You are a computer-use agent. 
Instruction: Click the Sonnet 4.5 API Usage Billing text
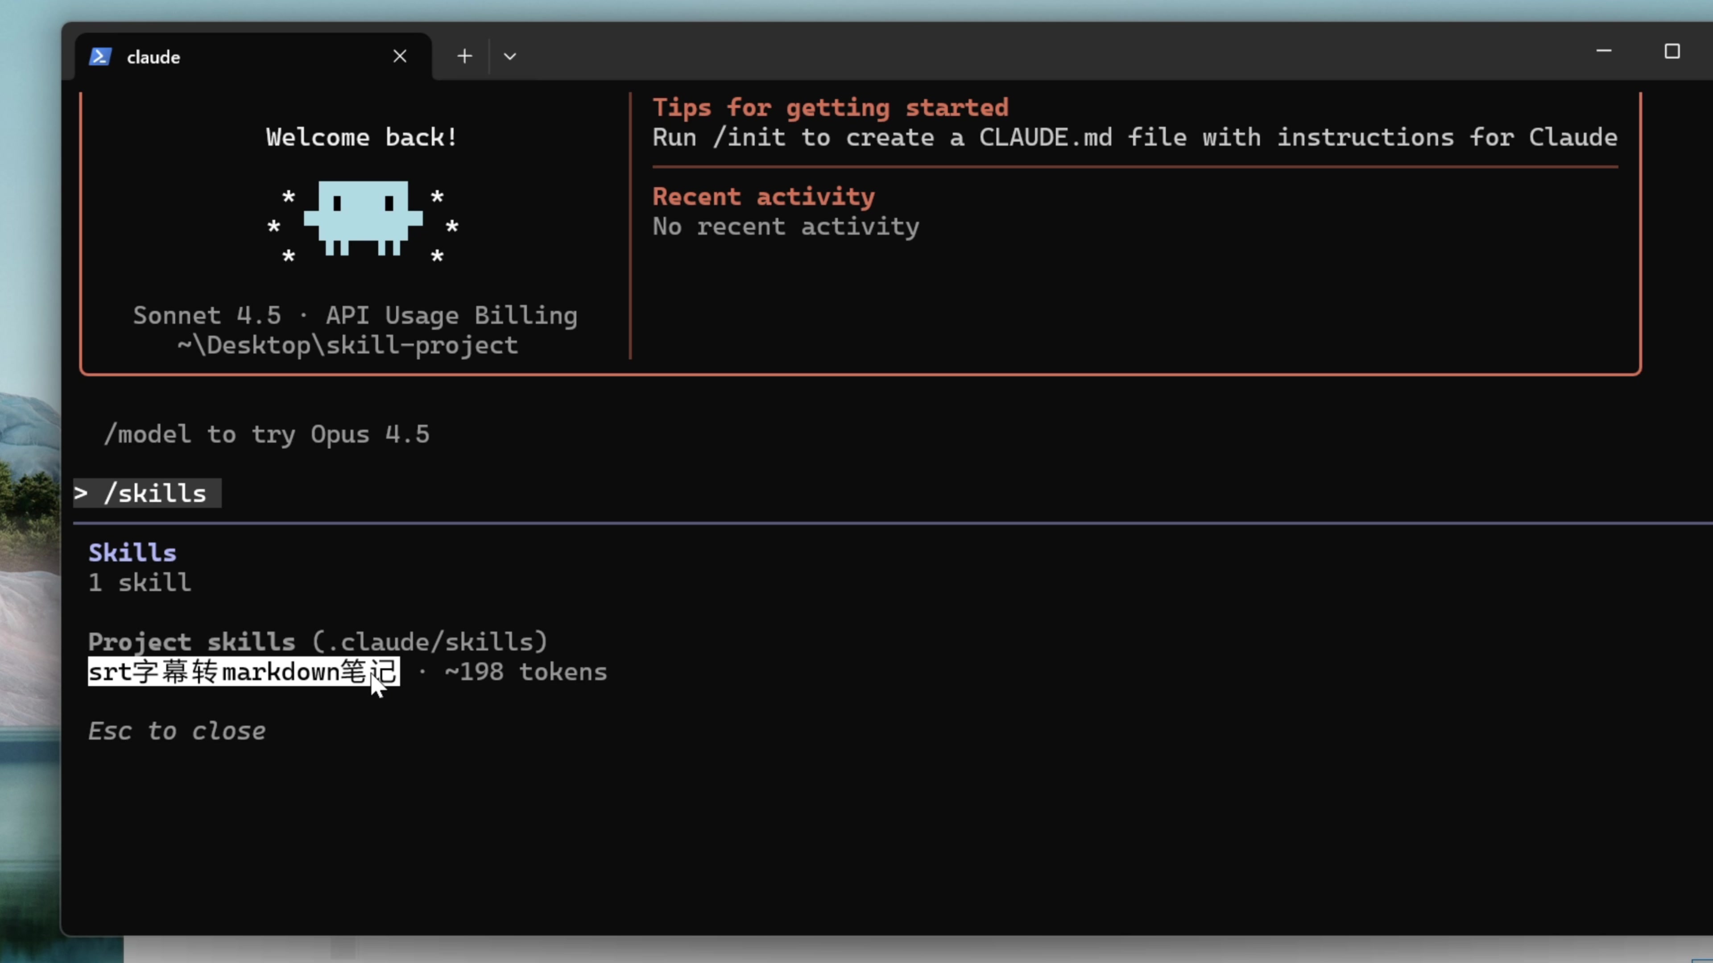point(355,316)
